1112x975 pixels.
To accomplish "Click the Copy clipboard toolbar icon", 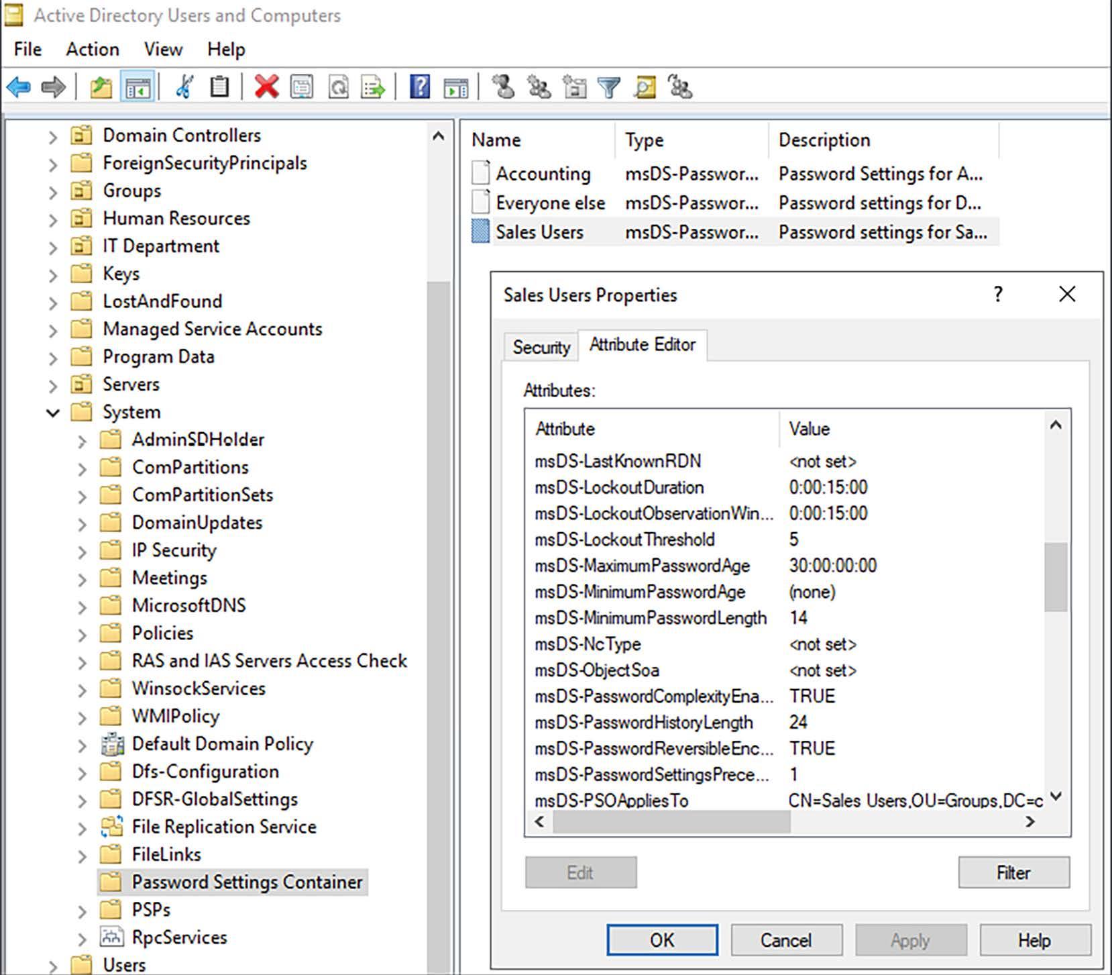I will point(219,87).
